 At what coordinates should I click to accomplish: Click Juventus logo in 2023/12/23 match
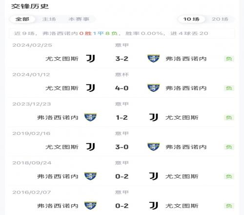point(154,117)
